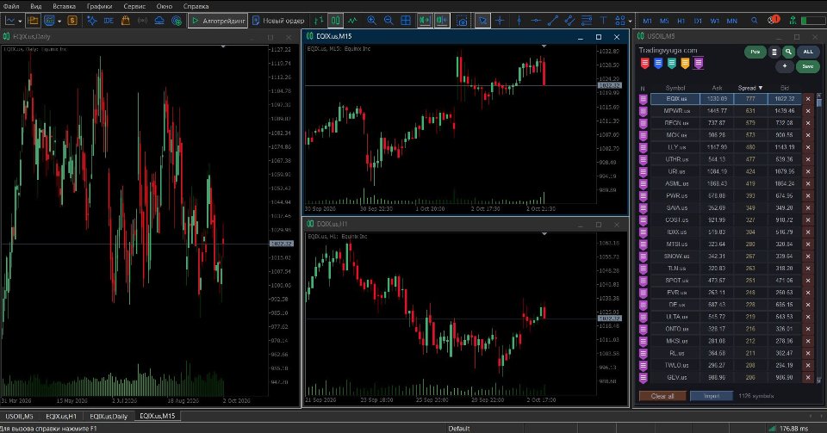This screenshot has height=433, width=827.
Task: Switch to candlestick chart type
Action: [x=335, y=21]
